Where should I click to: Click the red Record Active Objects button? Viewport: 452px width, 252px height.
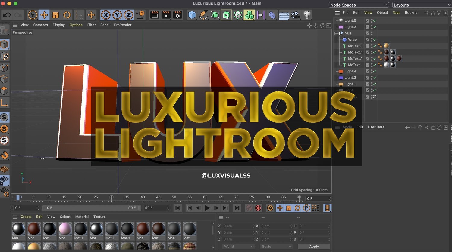point(258,208)
